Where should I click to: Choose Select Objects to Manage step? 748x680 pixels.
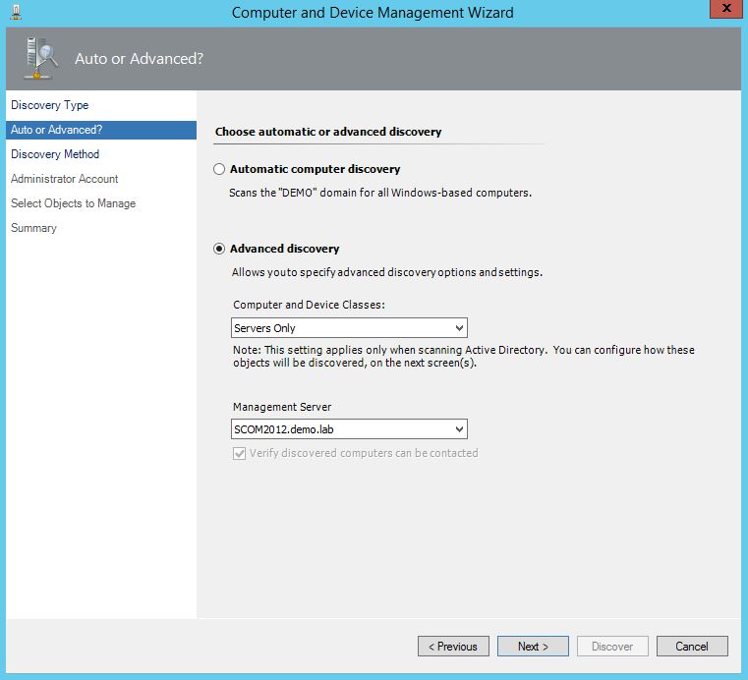73,203
